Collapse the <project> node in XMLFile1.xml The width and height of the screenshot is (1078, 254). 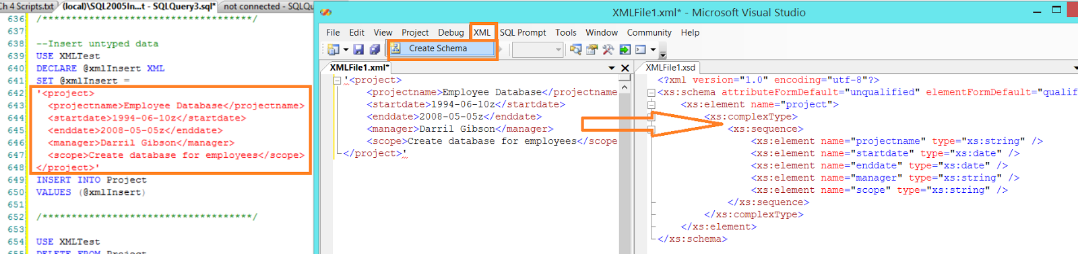337,80
